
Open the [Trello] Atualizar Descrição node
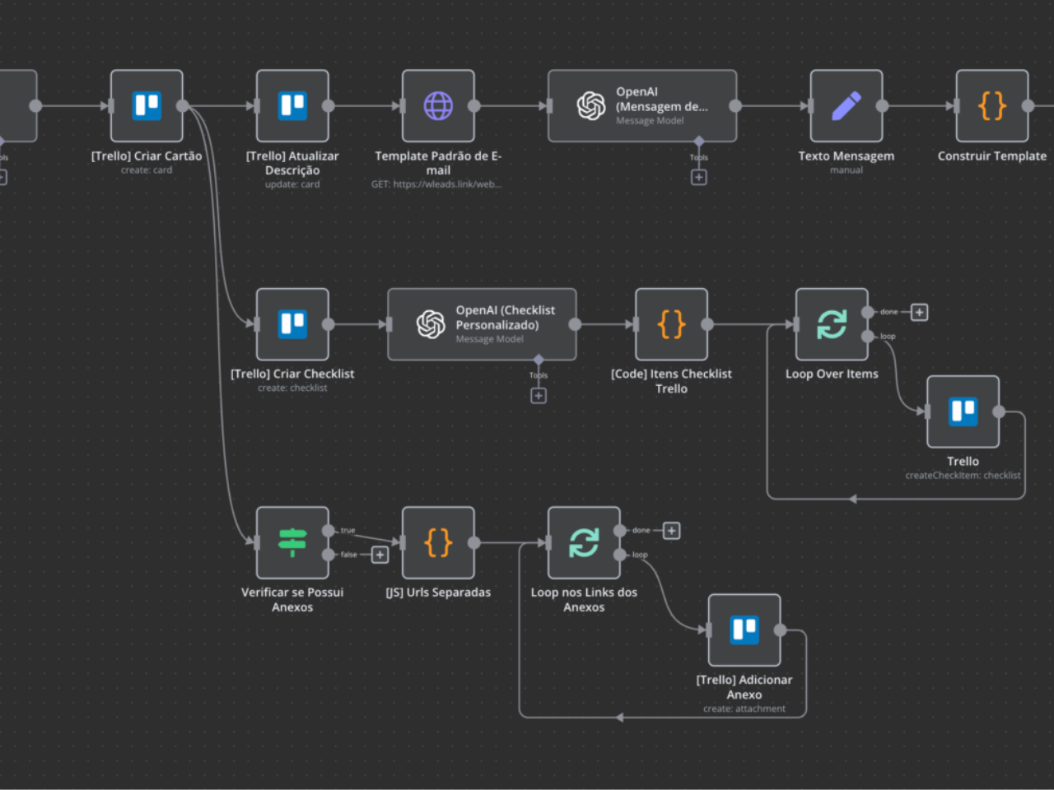292,105
